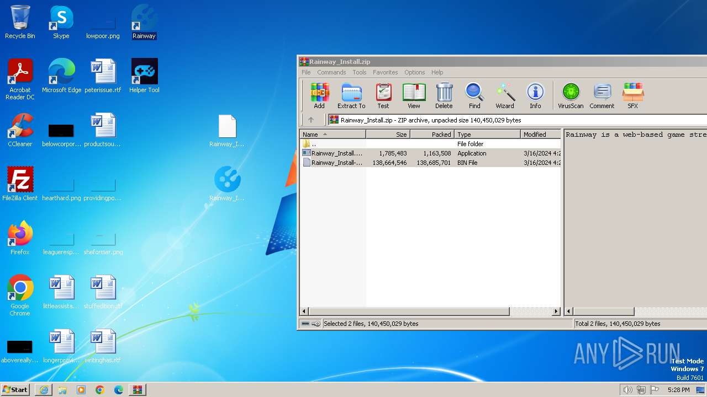Select FileZilla Client desktop icon
The height and width of the screenshot is (397, 707).
[x=20, y=184]
